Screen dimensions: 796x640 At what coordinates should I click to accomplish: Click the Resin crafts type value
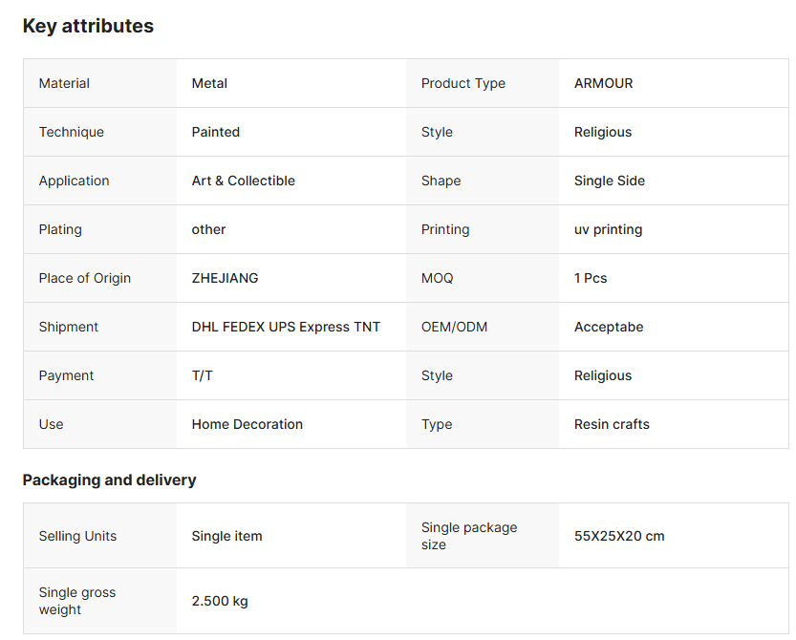[x=612, y=424]
